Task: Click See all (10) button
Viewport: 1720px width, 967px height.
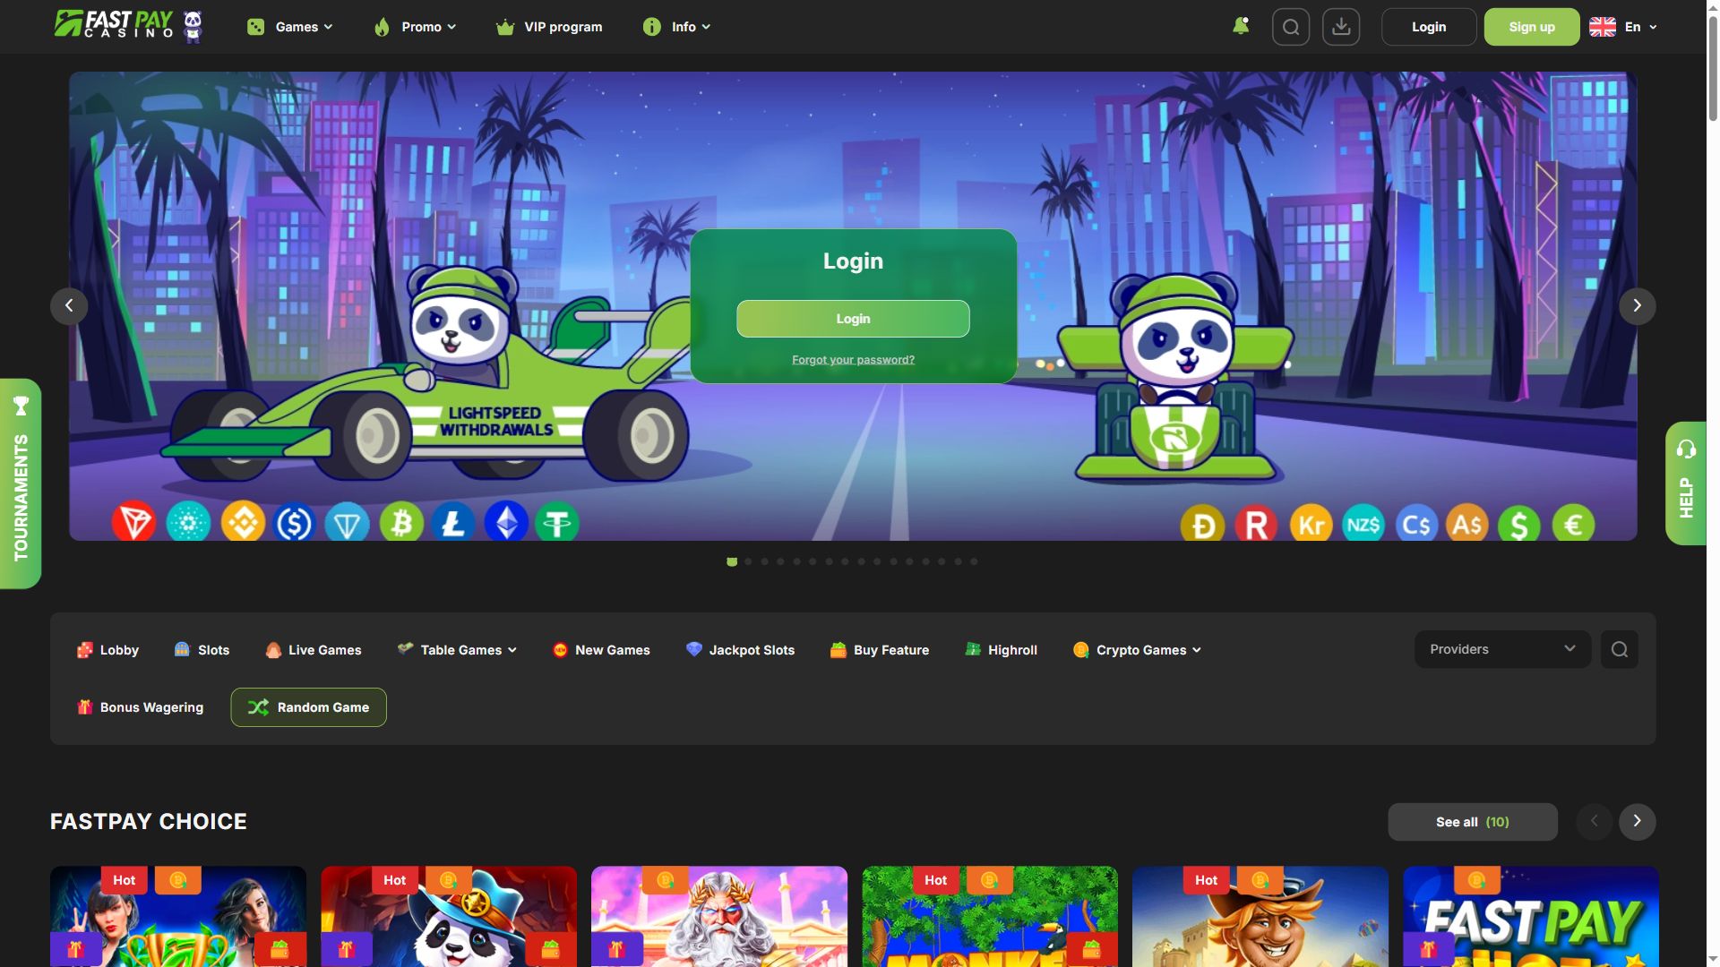Action: point(1473,822)
